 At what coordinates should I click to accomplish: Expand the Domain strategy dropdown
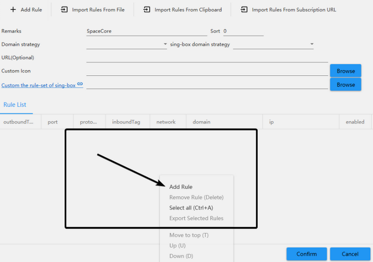165,44
